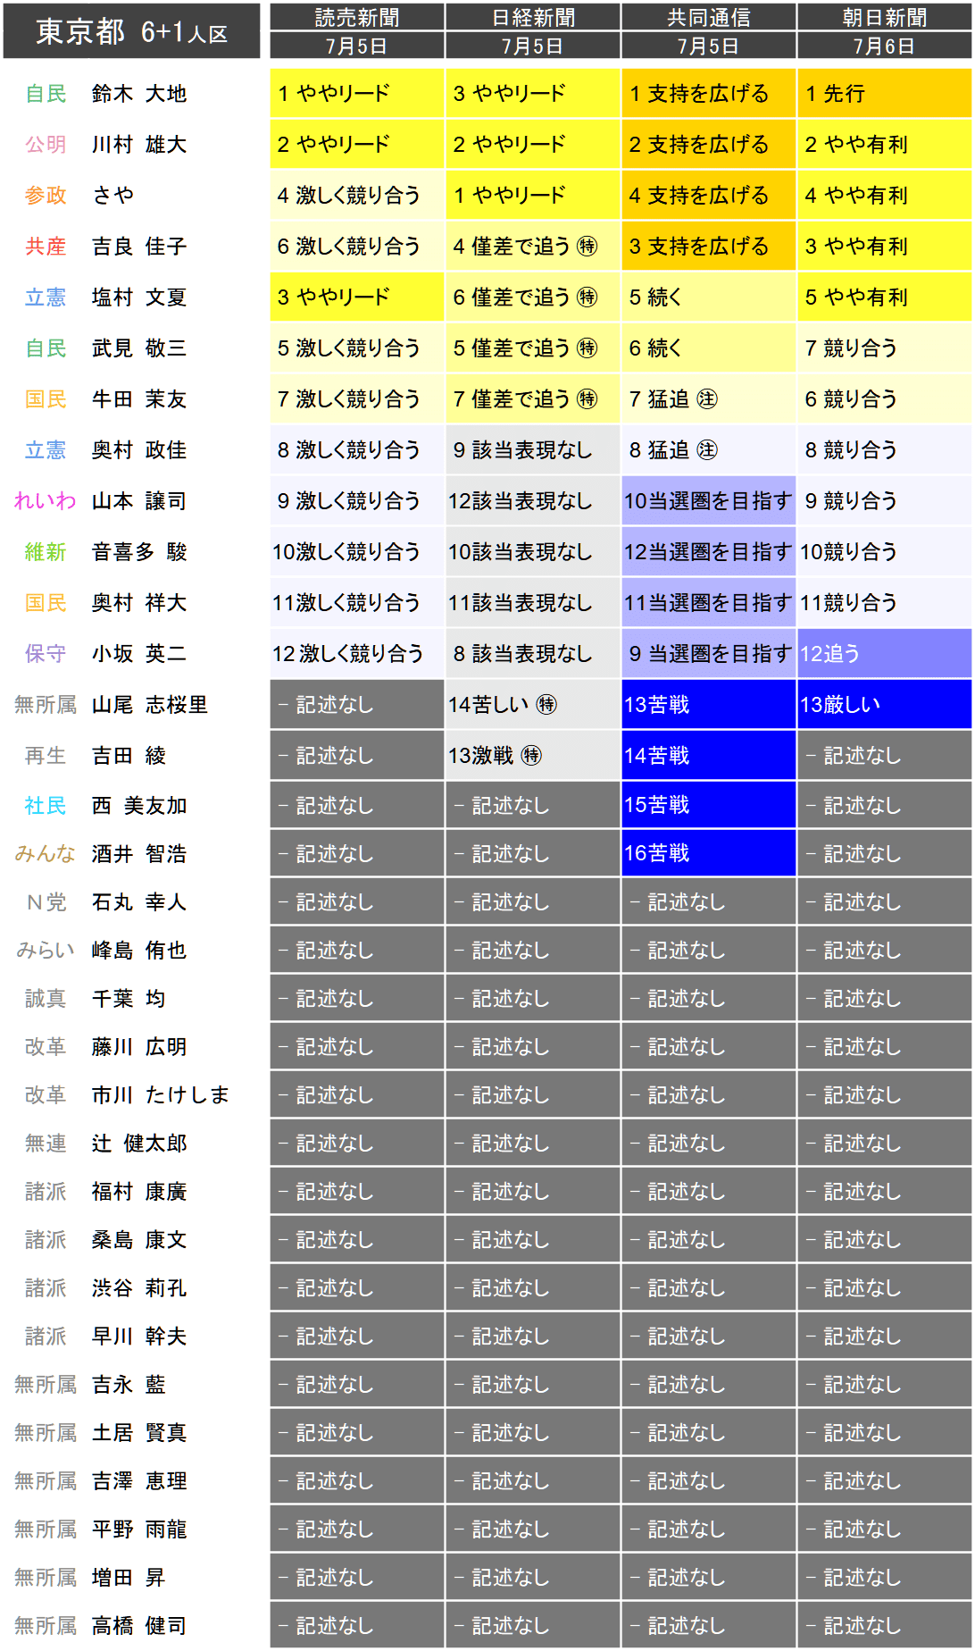The image size is (975, 1651).
Task: Click candidate name 千葉 均
Action: (129, 999)
